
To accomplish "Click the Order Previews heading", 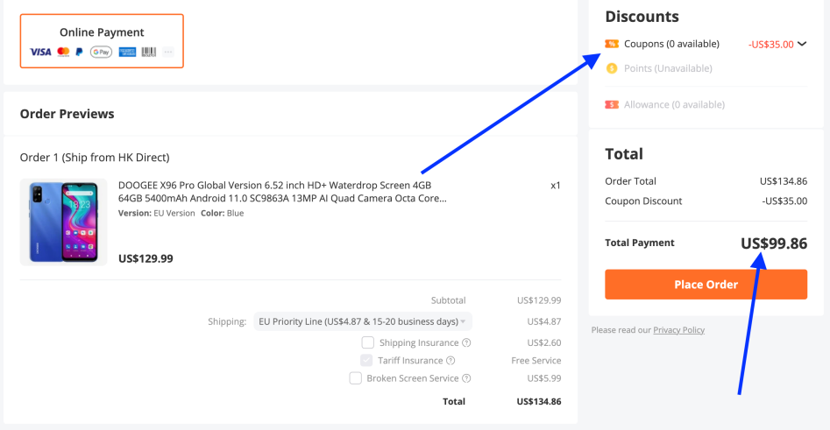I will [x=67, y=114].
